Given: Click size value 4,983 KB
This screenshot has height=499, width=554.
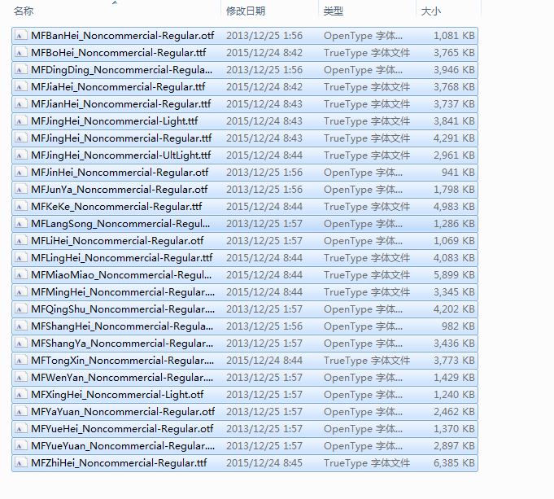Looking at the screenshot, I should pyautogui.click(x=454, y=207).
